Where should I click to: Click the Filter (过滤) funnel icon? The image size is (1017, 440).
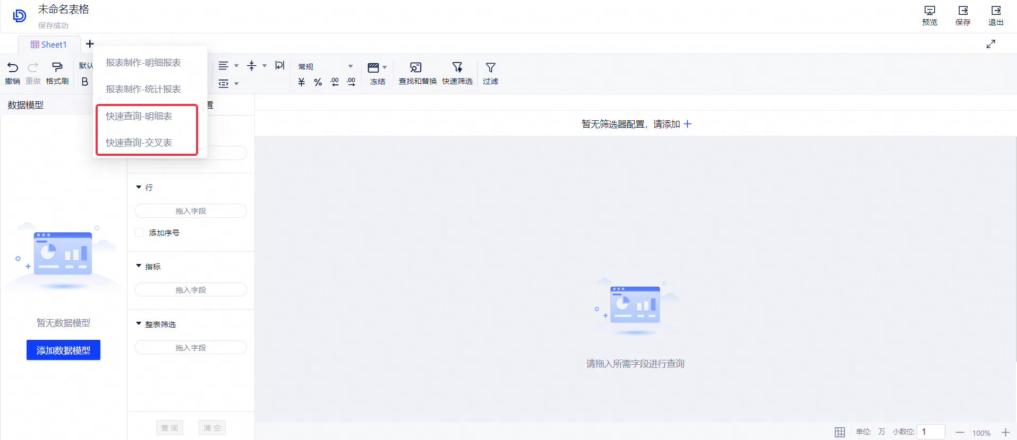[490, 67]
